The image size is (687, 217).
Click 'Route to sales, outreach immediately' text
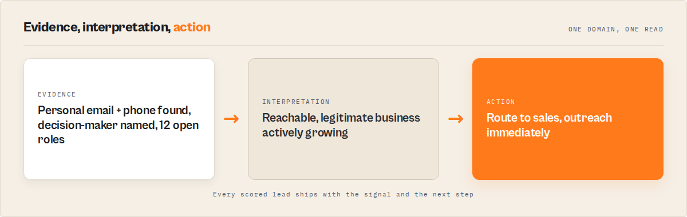[549, 125]
